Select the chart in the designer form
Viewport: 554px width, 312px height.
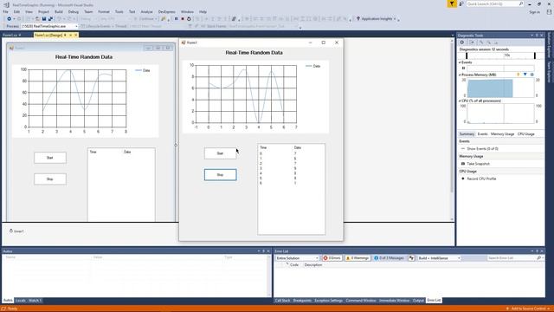coord(85,101)
